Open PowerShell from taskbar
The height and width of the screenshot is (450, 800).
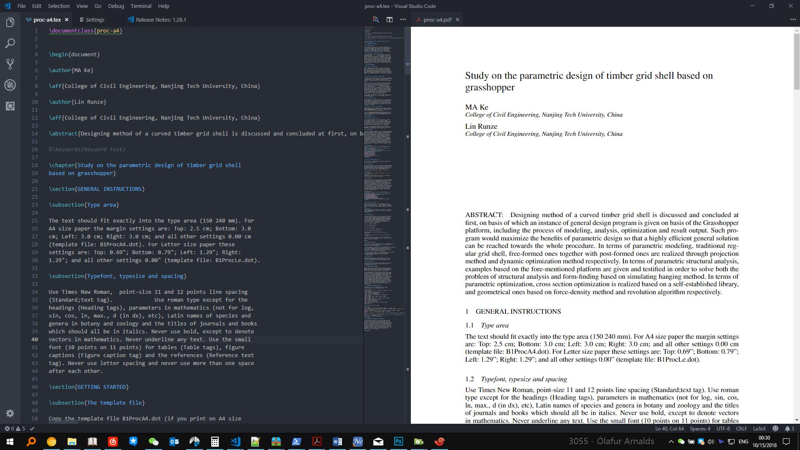coord(297,441)
